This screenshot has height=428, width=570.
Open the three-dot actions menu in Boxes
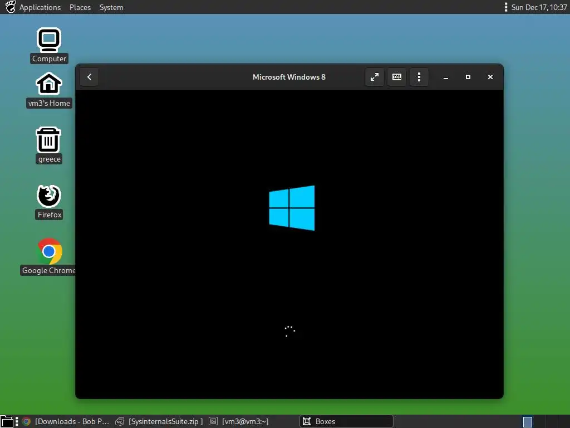(419, 77)
